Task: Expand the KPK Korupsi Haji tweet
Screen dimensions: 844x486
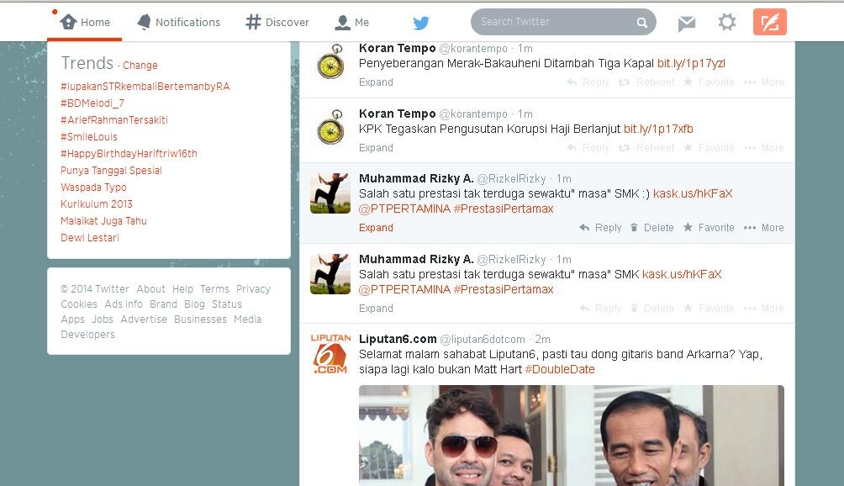Action: [376, 147]
